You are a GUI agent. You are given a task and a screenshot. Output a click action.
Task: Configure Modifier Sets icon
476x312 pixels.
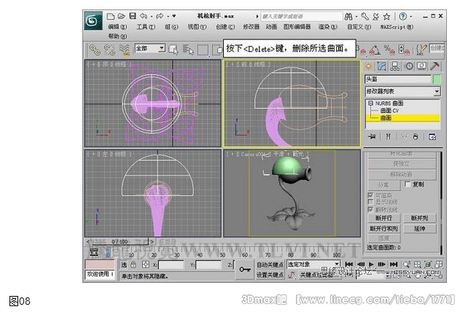432,137
